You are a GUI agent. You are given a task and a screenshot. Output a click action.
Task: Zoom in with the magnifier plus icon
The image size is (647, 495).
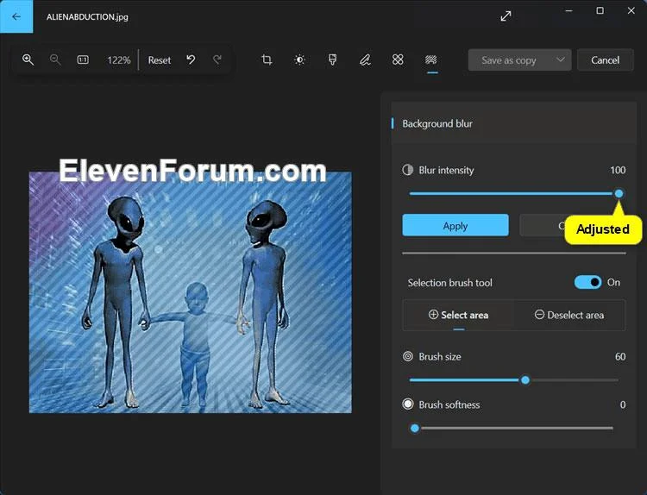(x=28, y=60)
